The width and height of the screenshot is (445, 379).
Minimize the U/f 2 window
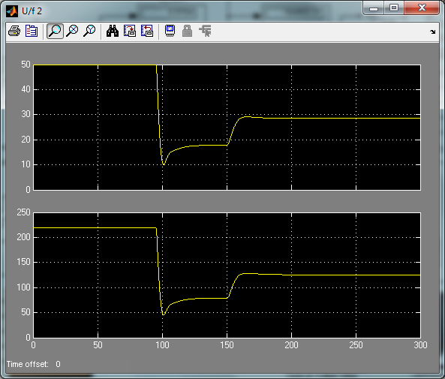[374, 8]
